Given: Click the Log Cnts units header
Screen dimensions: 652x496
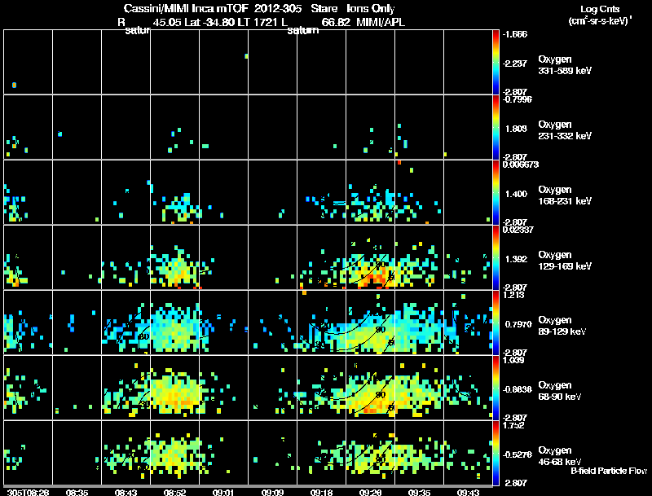Looking at the screenshot, I should coord(600,15).
